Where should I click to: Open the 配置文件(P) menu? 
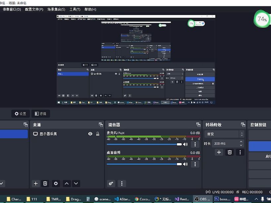[34, 9]
